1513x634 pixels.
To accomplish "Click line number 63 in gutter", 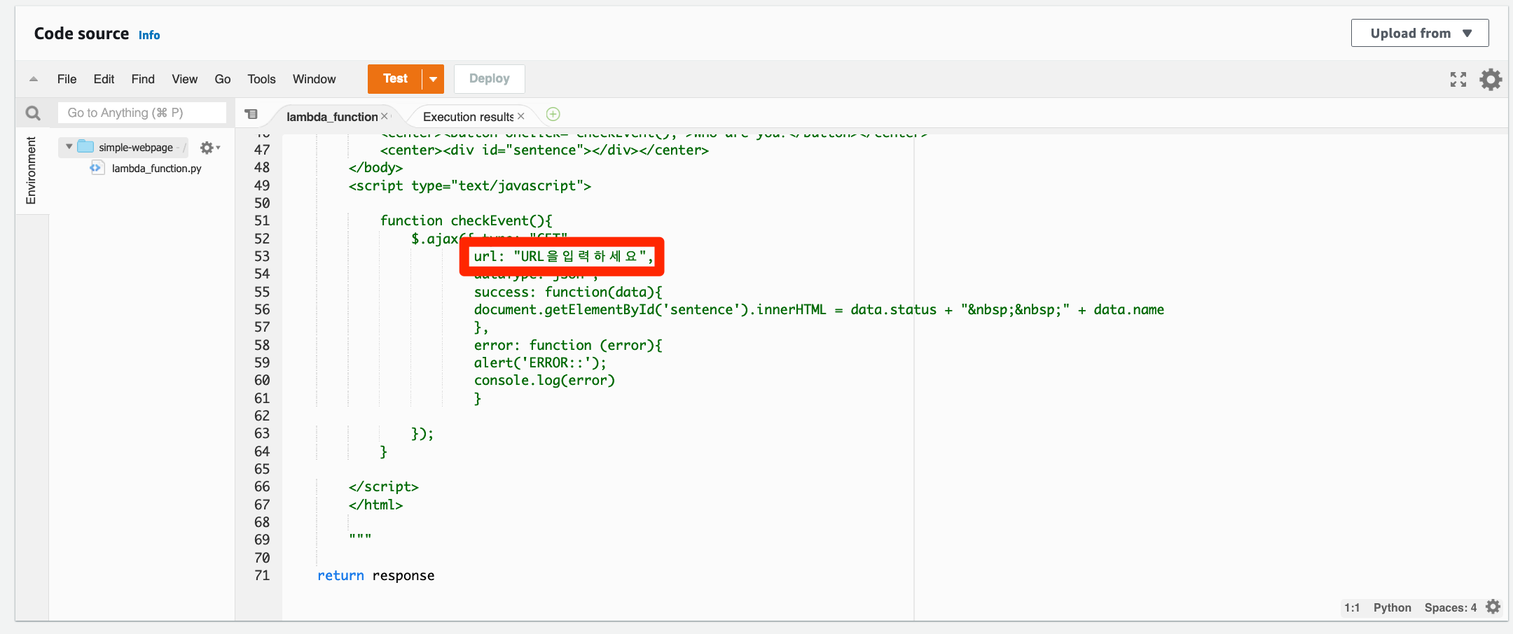I will pyautogui.click(x=262, y=433).
